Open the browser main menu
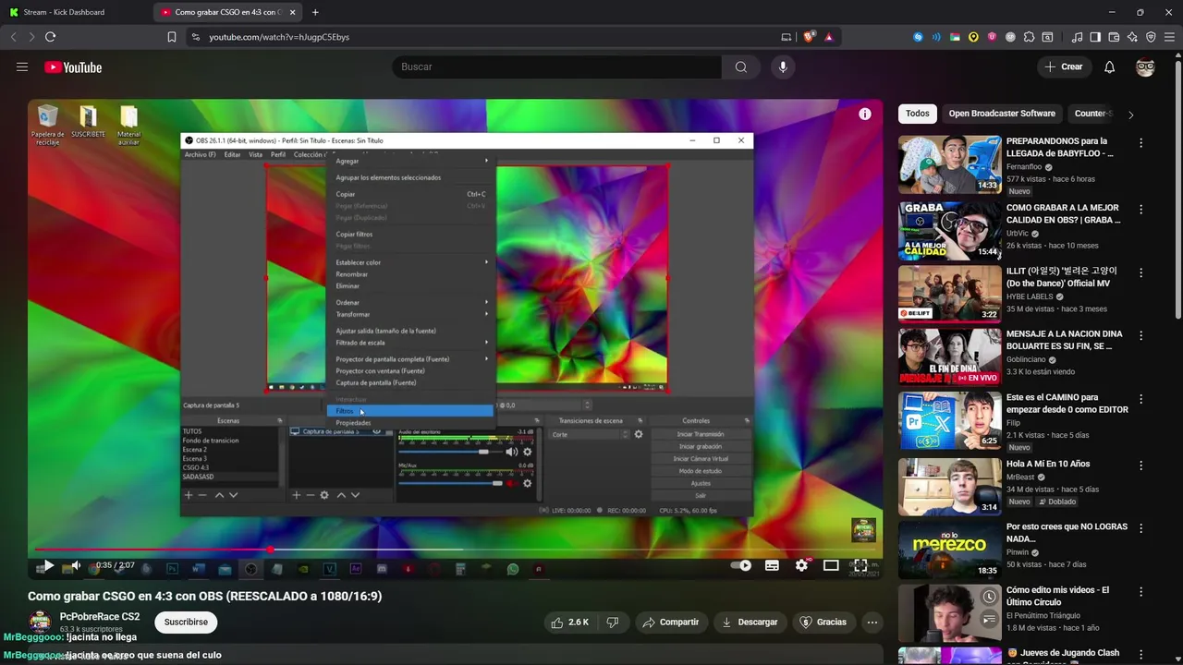Screen dimensions: 1183x665 point(1169,37)
